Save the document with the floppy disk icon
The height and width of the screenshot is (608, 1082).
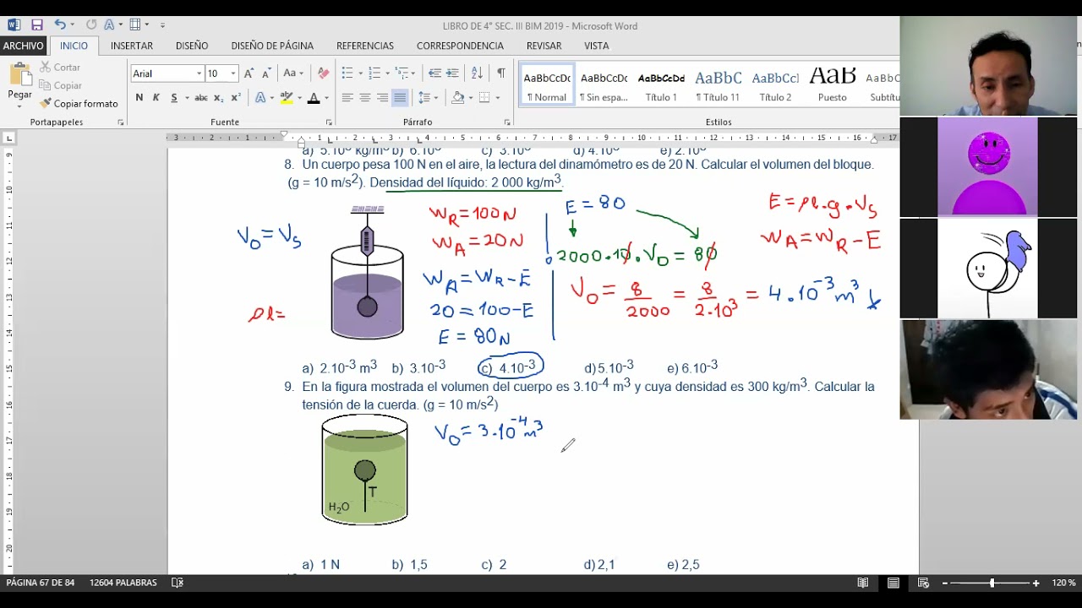[x=36, y=25]
